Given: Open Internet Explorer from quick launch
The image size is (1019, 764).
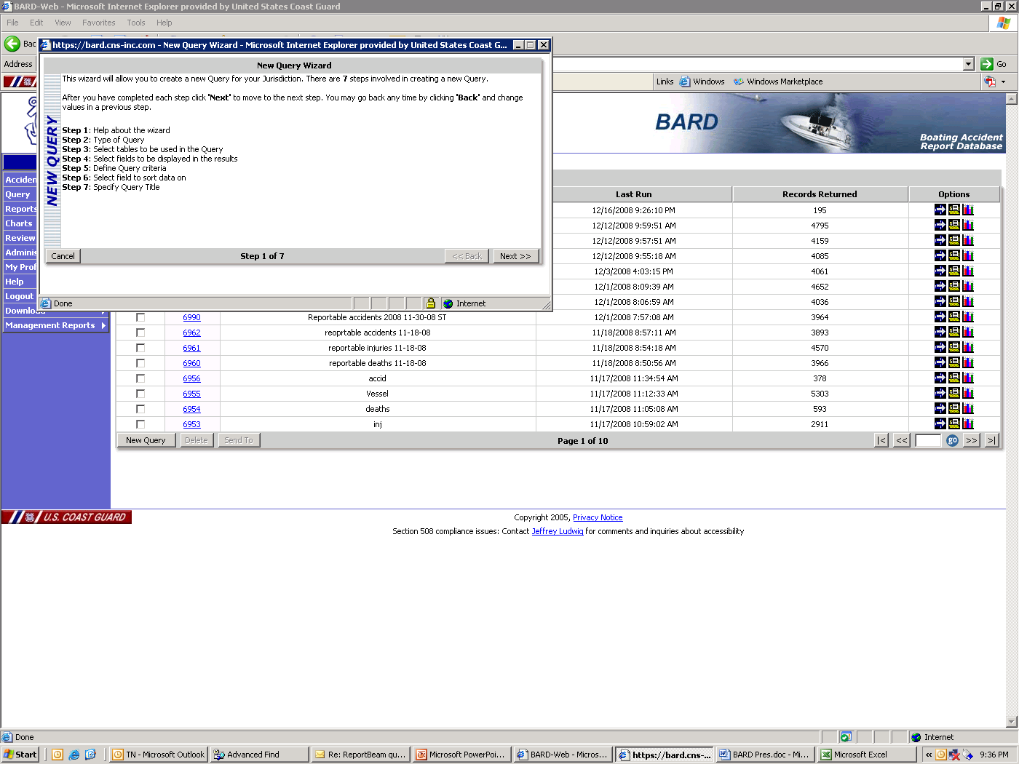Looking at the screenshot, I should click(x=74, y=755).
